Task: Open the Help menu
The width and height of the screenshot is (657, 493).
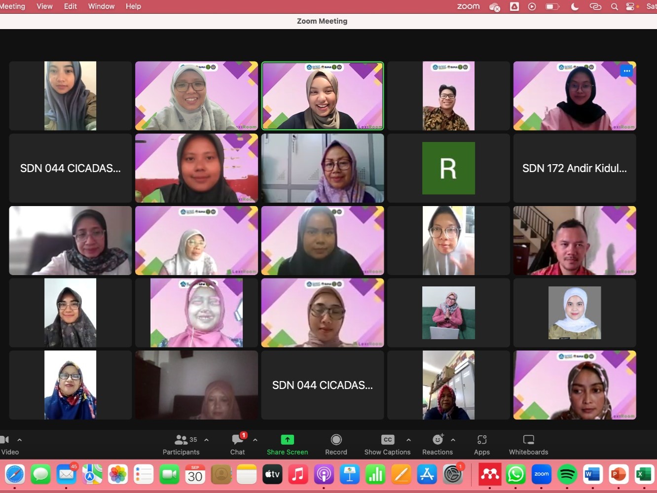Action: pyautogui.click(x=133, y=6)
